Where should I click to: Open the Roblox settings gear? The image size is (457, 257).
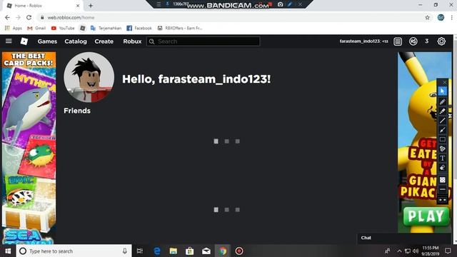441,41
